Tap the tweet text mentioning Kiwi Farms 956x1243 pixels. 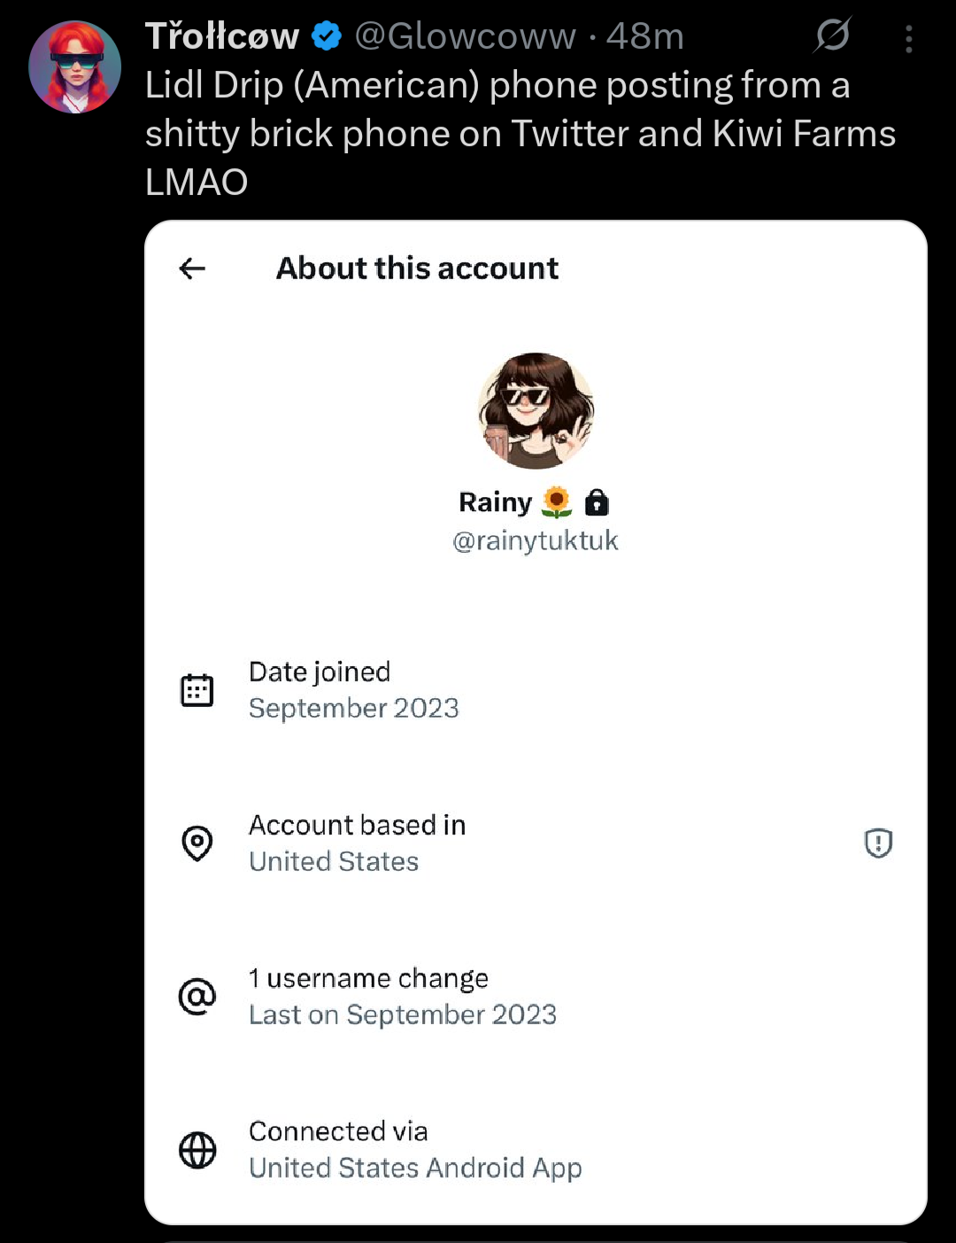pos(520,134)
